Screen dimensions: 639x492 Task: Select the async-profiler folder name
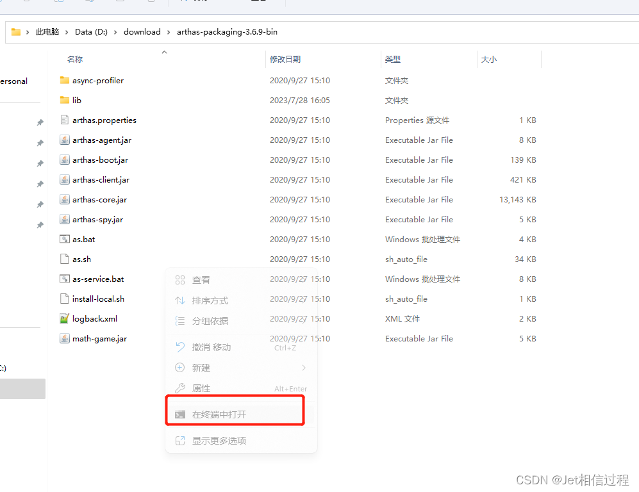[x=98, y=81]
